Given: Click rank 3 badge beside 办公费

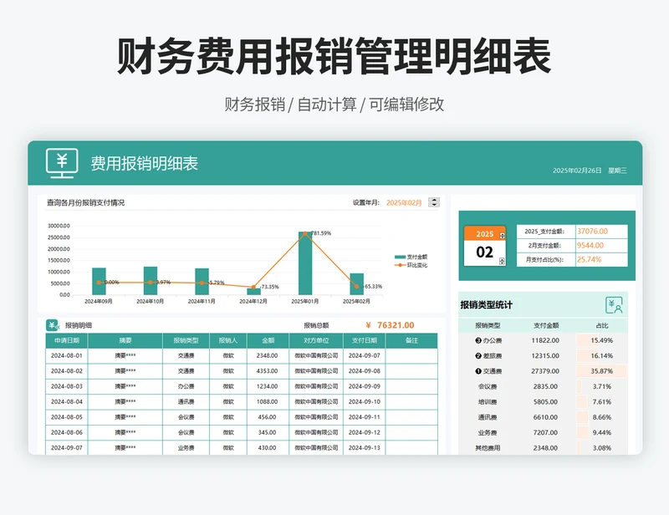Looking at the screenshot, I should coord(478,340).
